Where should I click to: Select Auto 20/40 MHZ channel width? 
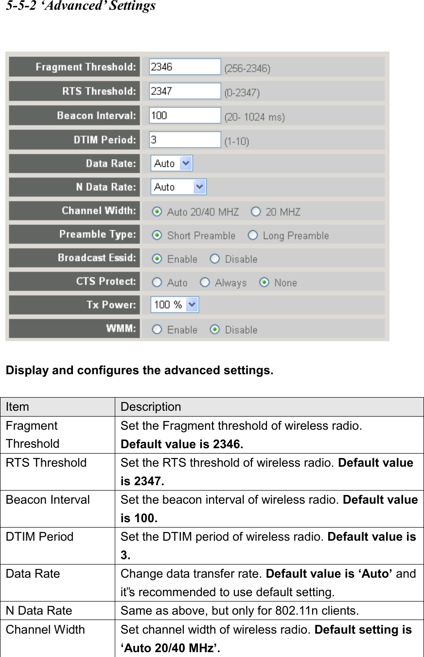[x=157, y=212]
